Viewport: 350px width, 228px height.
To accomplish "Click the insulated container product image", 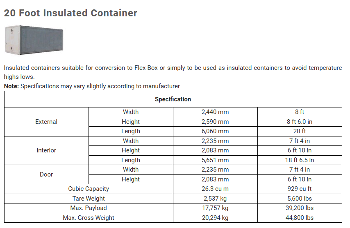I will (x=34, y=40).
